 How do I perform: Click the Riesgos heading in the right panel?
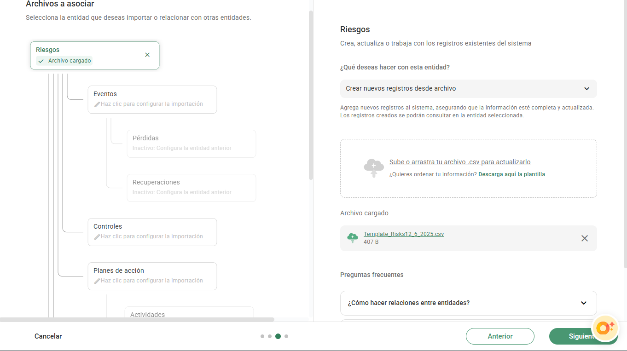click(x=355, y=29)
